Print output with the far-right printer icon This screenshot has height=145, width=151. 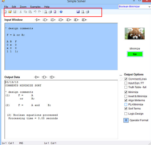87,12
